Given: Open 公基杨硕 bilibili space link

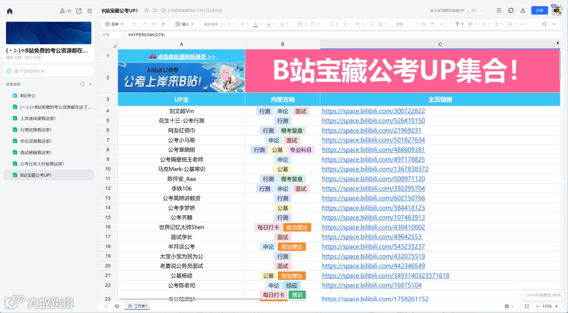Looking at the screenshot, I should point(386,276).
